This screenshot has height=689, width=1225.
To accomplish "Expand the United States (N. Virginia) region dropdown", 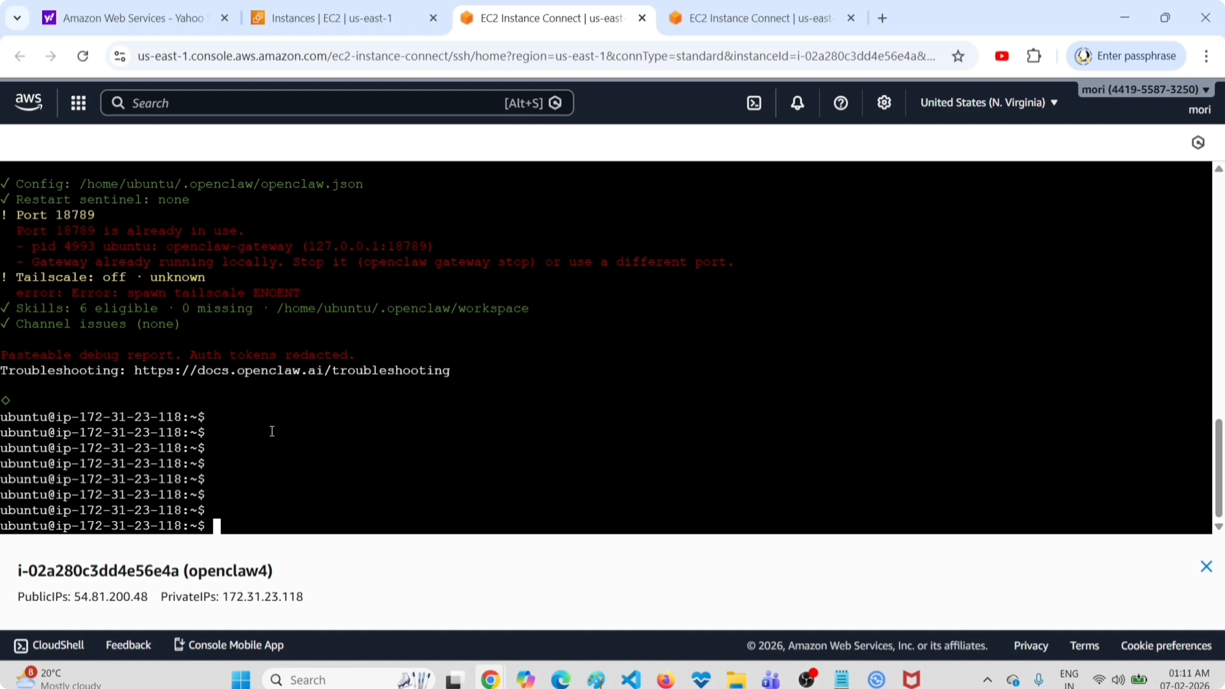I will coord(989,103).
